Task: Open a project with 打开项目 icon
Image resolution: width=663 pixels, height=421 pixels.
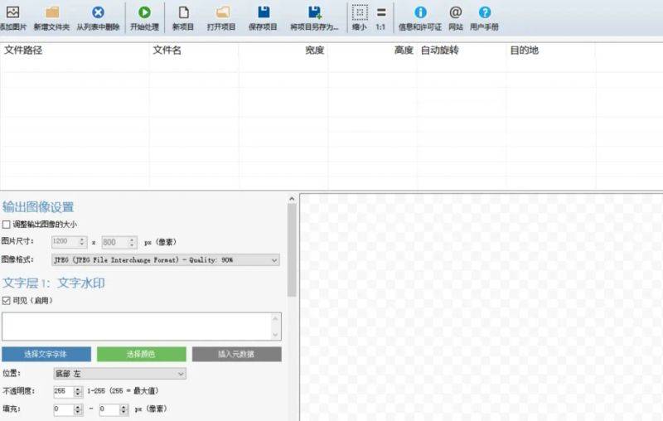Action: [222, 13]
